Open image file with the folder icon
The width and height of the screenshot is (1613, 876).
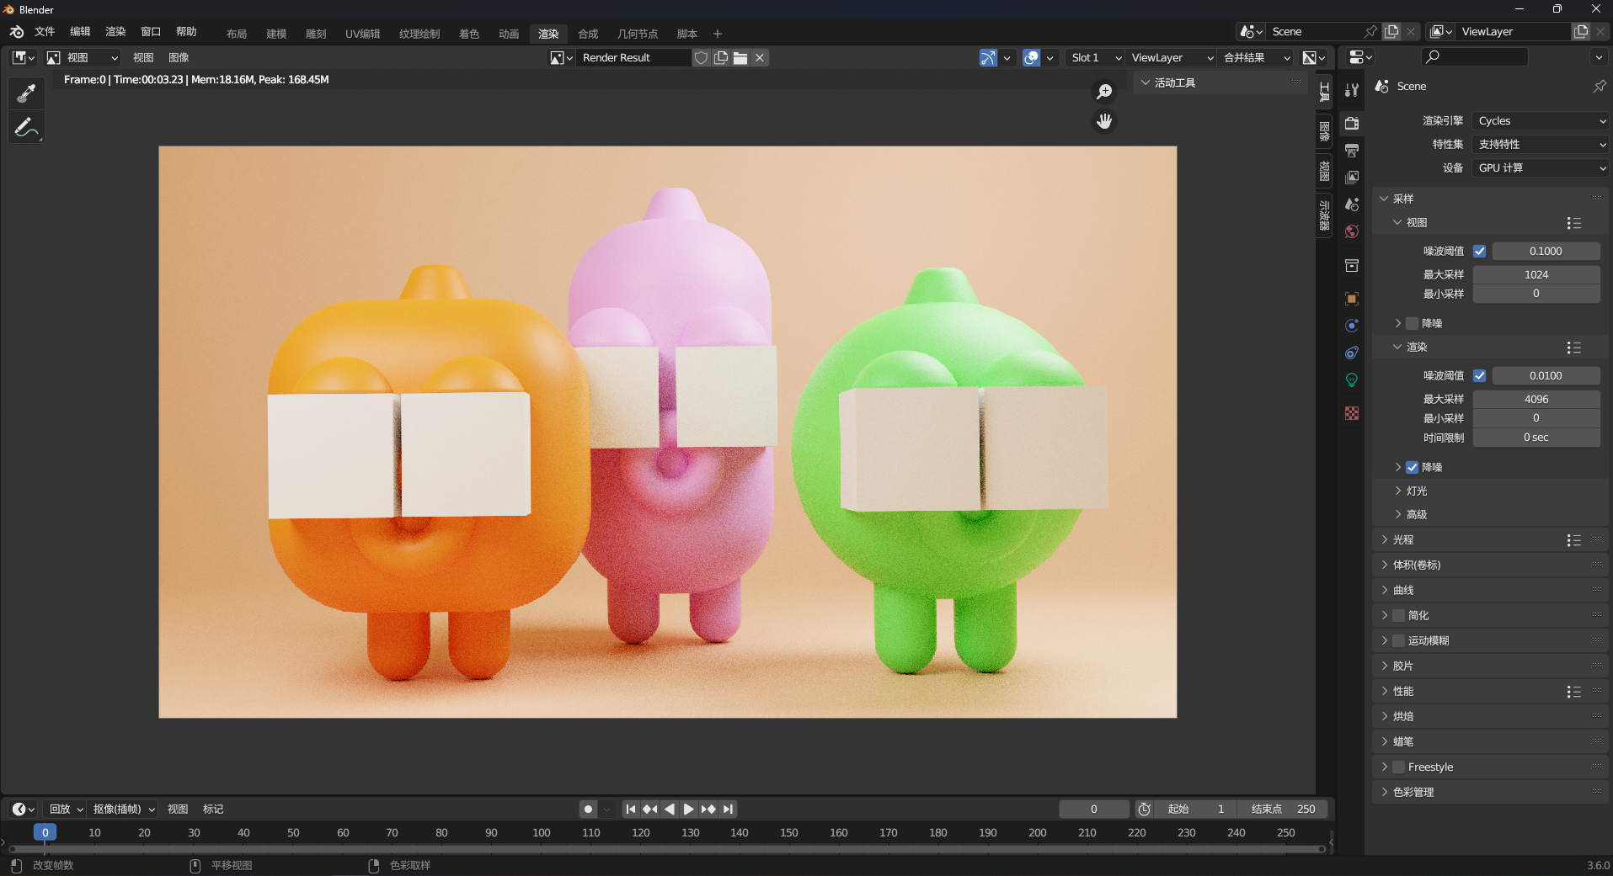(x=740, y=58)
